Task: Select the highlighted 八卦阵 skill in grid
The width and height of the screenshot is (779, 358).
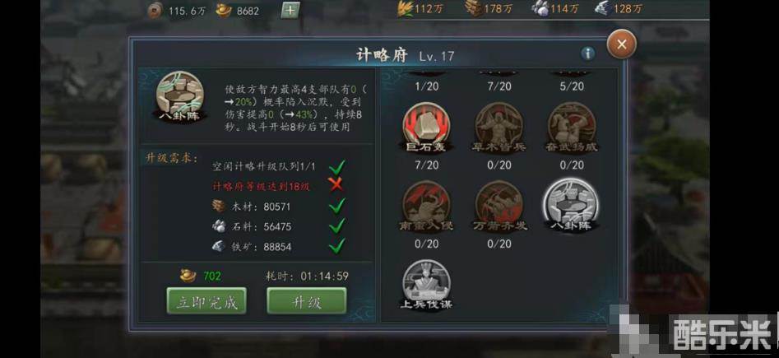Action: tap(572, 206)
